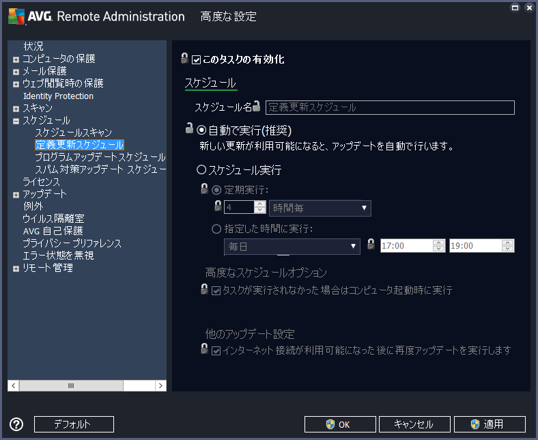538x440 pixels.
Task: Toggle the このタスクの有効化 checkbox
Action: pyautogui.click(x=196, y=59)
